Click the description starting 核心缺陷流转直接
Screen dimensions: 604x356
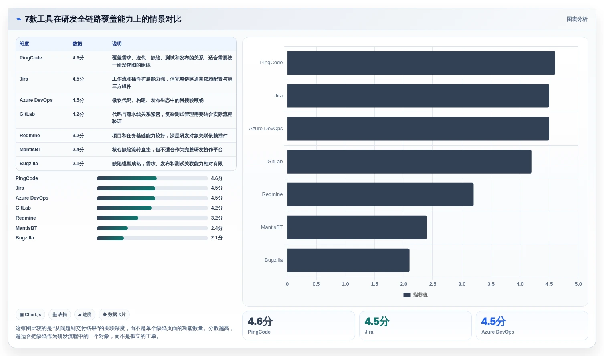[168, 150]
